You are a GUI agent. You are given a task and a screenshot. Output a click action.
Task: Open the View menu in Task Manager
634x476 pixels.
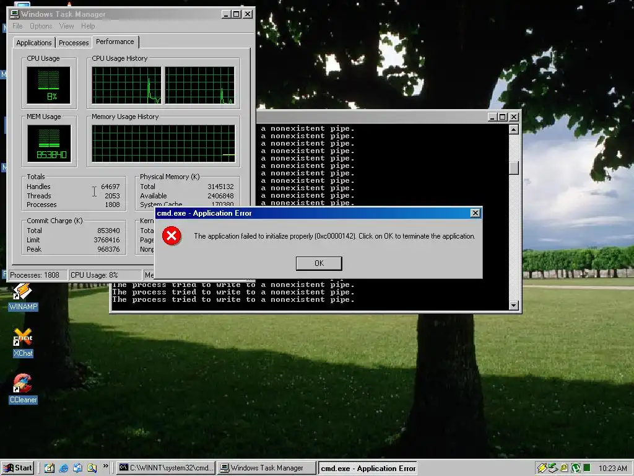pyautogui.click(x=67, y=26)
